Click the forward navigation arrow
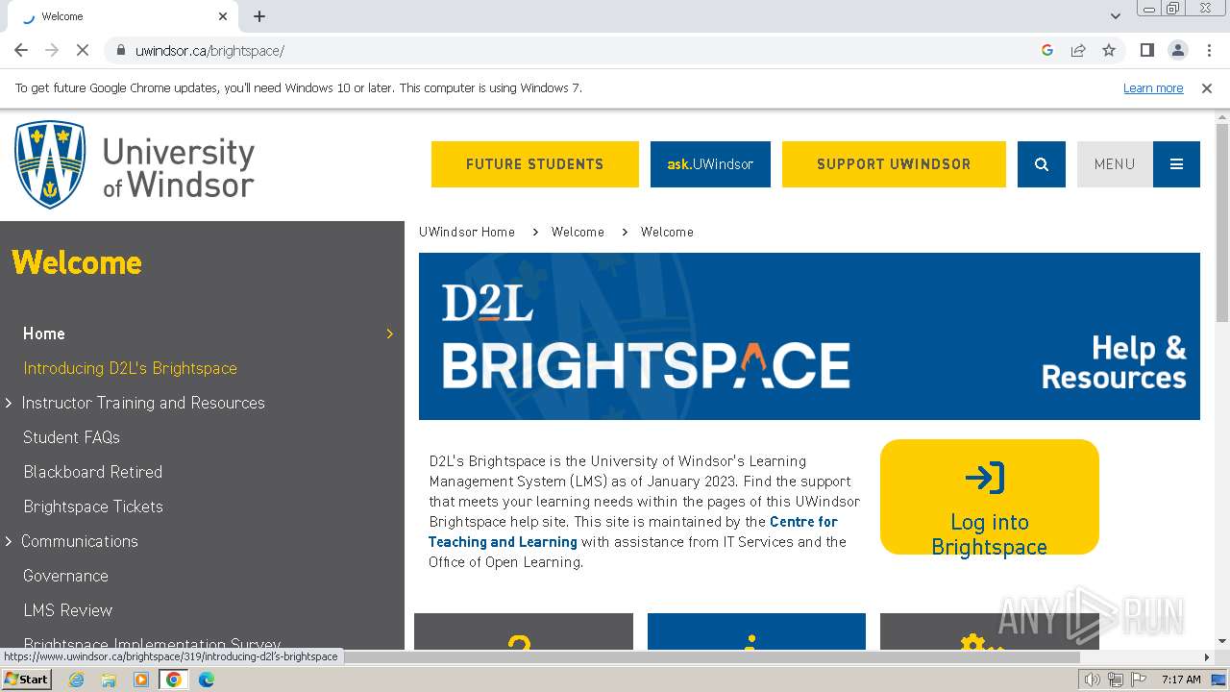The image size is (1230, 692). 52,50
